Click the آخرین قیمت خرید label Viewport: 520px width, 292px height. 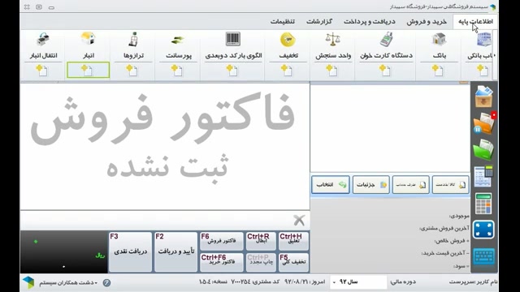pos(445,253)
